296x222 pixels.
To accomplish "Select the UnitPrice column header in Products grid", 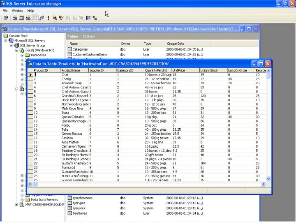I will [x=185, y=70].
